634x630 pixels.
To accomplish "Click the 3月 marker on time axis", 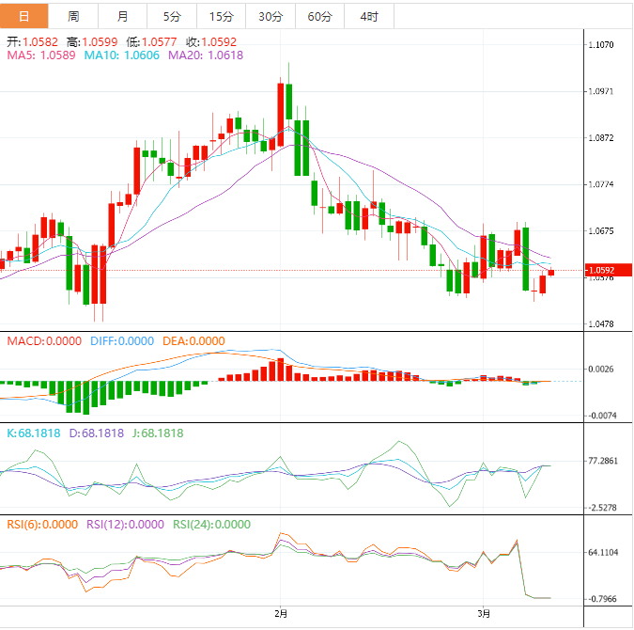I will 483,614.
